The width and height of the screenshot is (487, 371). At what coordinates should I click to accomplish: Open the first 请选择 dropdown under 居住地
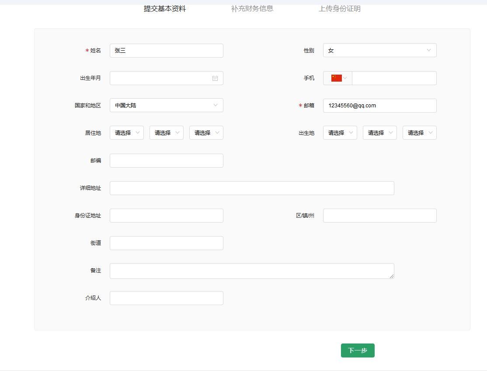click(126, 133)
